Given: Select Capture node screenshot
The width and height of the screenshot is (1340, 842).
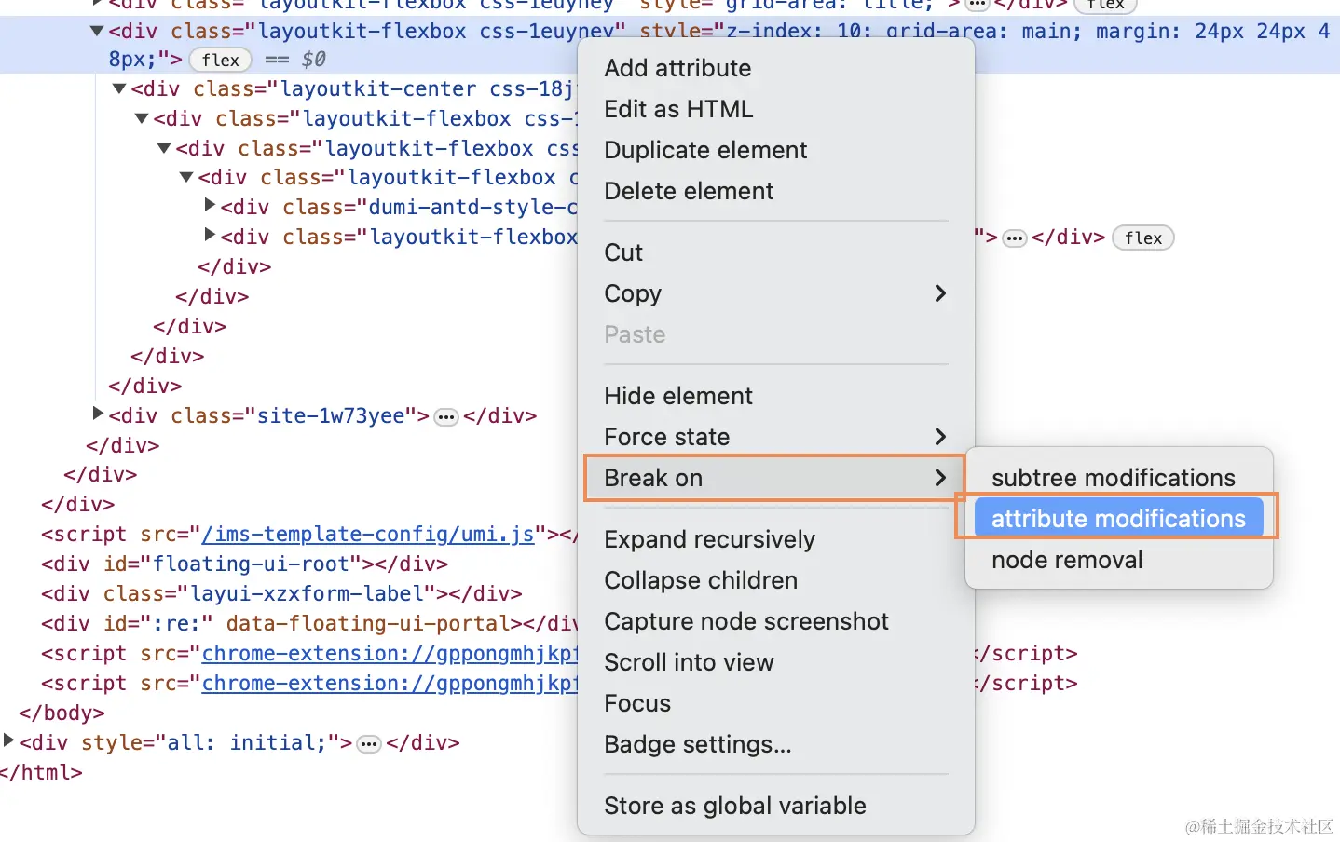Looking at the screenshot, I should (746, 621).
